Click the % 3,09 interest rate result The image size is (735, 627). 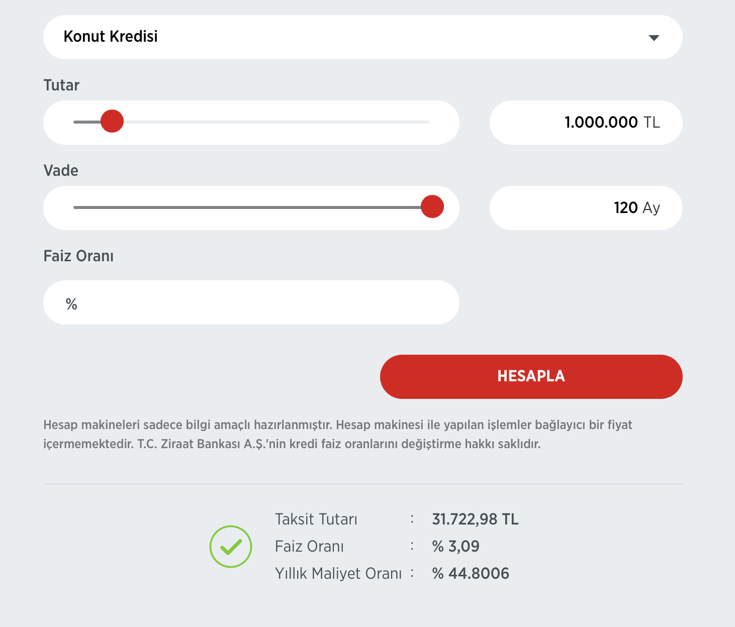pos(455,546)
